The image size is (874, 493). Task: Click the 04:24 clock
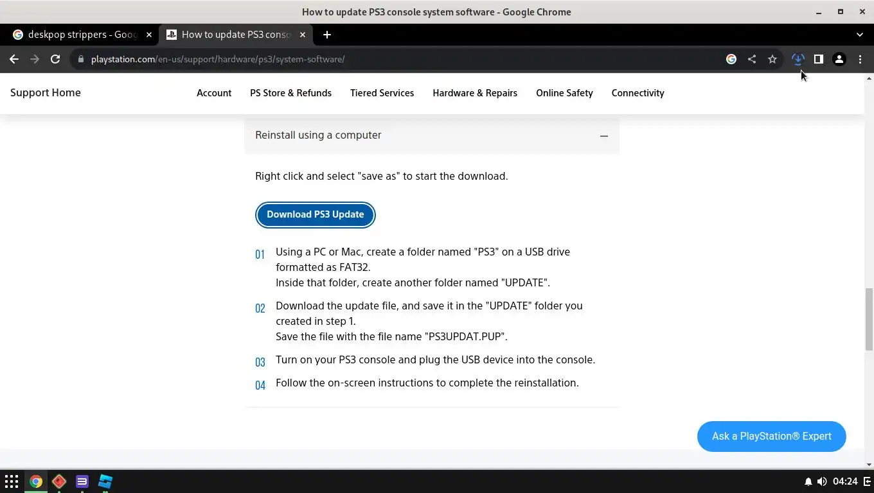click(845, 481)
